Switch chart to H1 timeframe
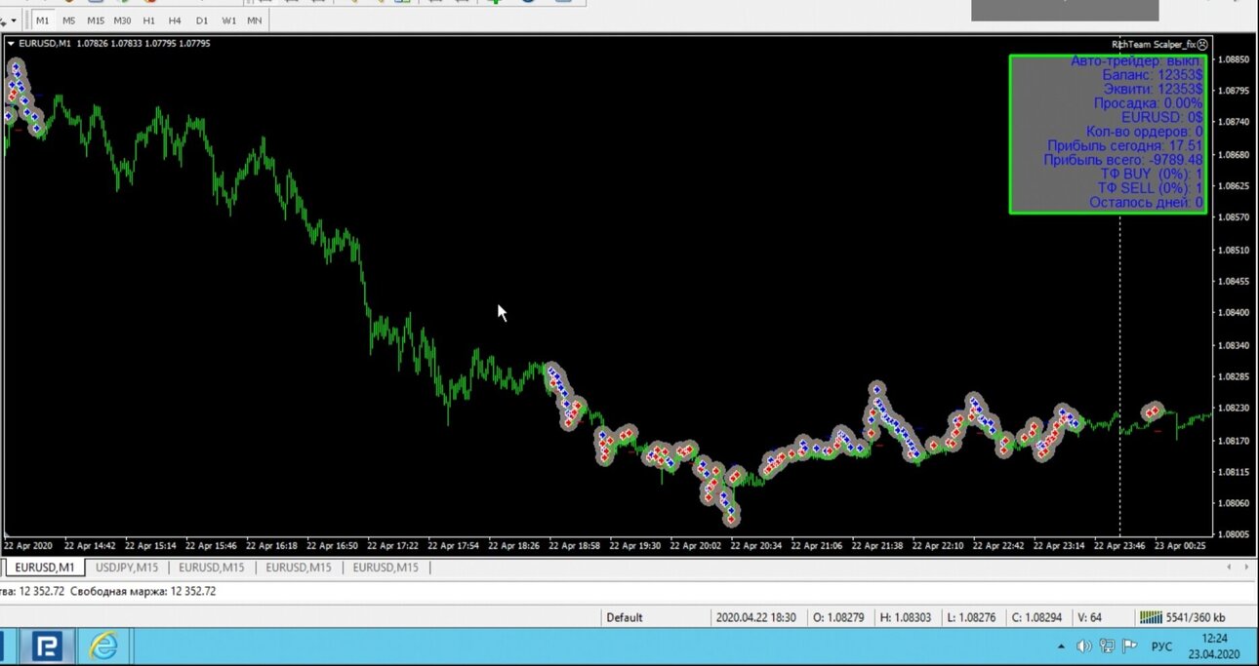The image size is (1259, 666). click(148, 20)
